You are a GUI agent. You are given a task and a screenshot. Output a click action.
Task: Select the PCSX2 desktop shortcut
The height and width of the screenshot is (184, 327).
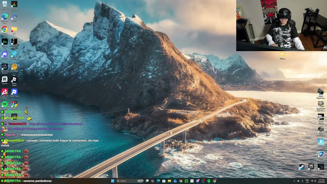(x=14, y=17)
